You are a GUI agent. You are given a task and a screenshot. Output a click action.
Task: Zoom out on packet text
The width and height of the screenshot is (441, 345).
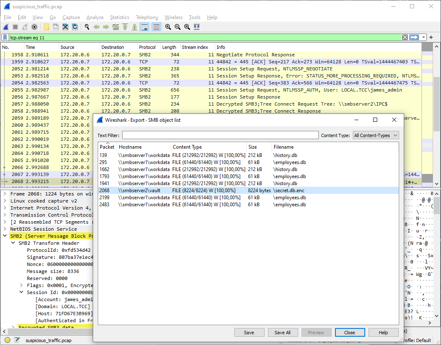178,27
